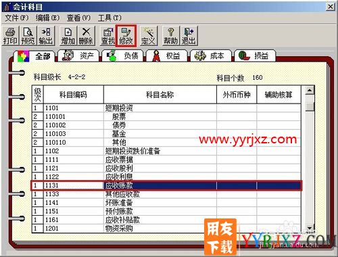338x257 pixels.
Task: Open 查找 search from the toolbar
Action: pyautogui.click(x=107, y=36)
